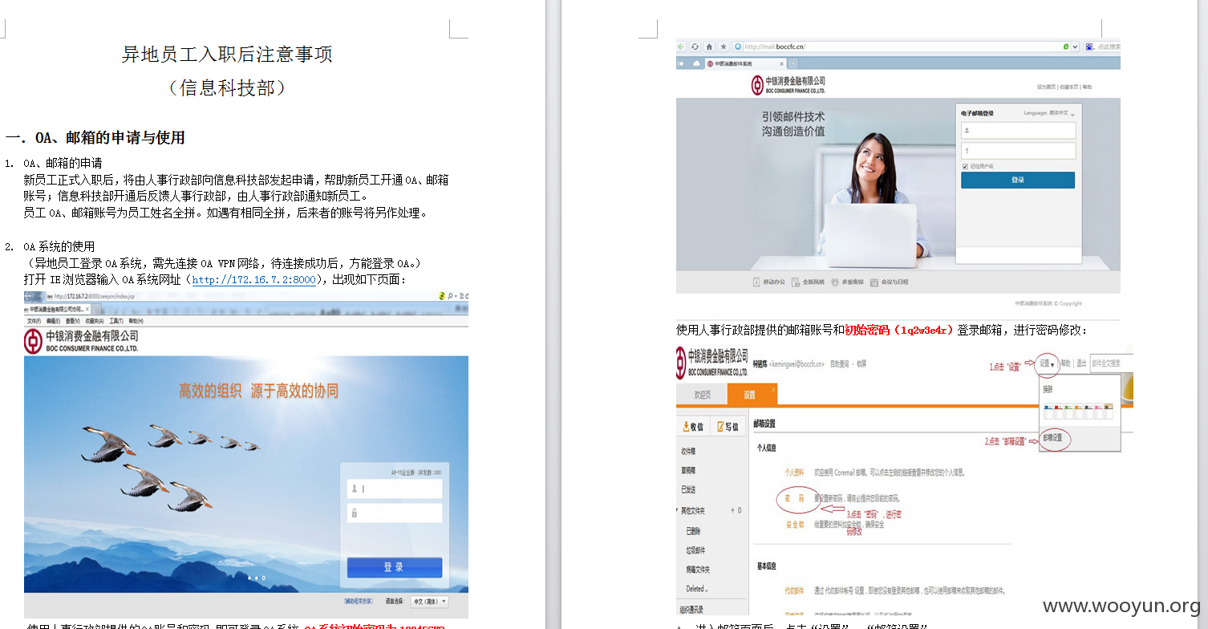This screenshot has height=629, width=1208.
Task: Click the username field on the mail login panel
Action: 1019,130
